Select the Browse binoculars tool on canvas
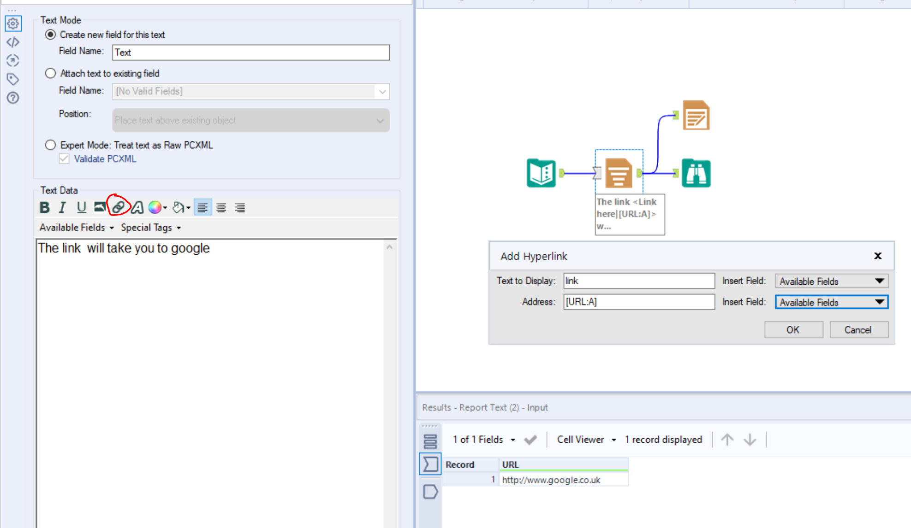Screen dimensions: 911x528 [697, 173]
